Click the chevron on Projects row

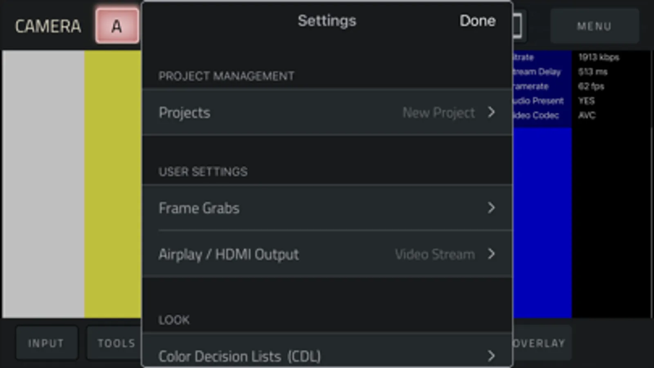pyautogui.click(x=491, y=112)
